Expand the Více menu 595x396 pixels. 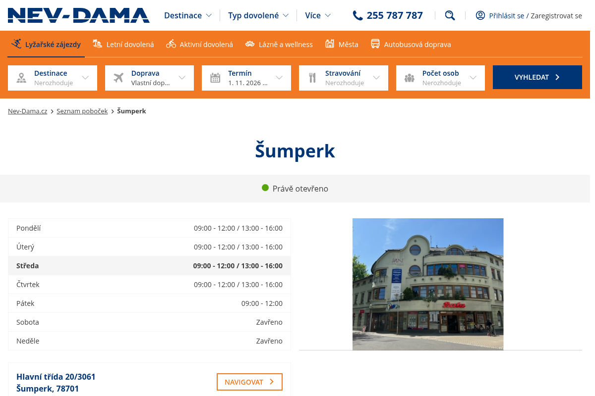coord(318,15)
